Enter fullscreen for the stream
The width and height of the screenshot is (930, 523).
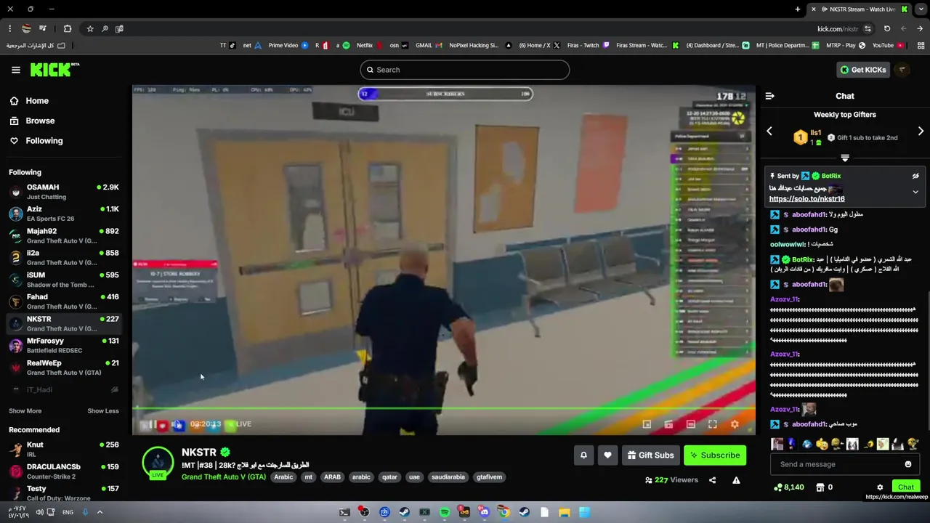click(713, 424)
